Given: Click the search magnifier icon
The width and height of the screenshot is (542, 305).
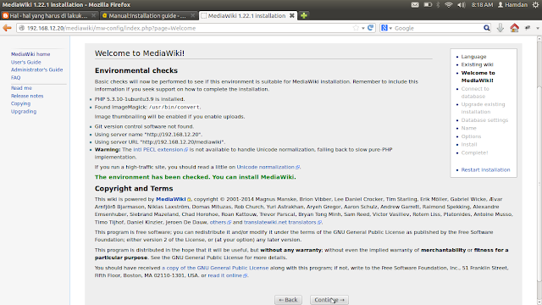Looking at the screenshot, I should click(x=486, y=28).
